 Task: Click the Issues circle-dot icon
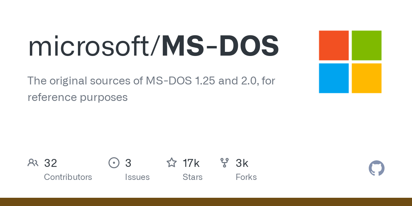[x=114, y=163]
